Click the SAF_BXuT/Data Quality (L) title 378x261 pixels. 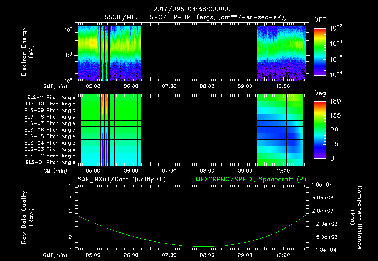tap(122, 180)
